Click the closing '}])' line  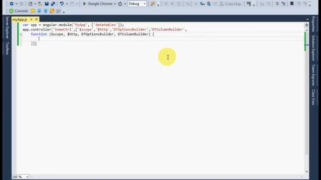(x=34, y=43)
